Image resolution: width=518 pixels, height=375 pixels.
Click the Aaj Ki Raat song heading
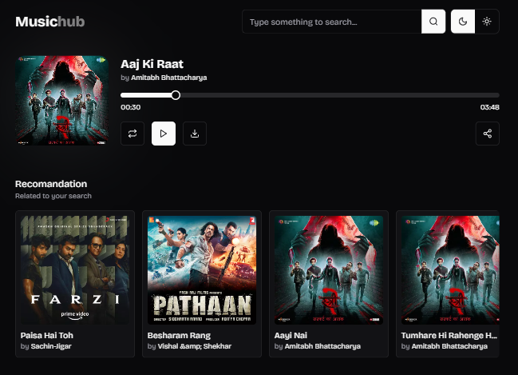point(152,64)
